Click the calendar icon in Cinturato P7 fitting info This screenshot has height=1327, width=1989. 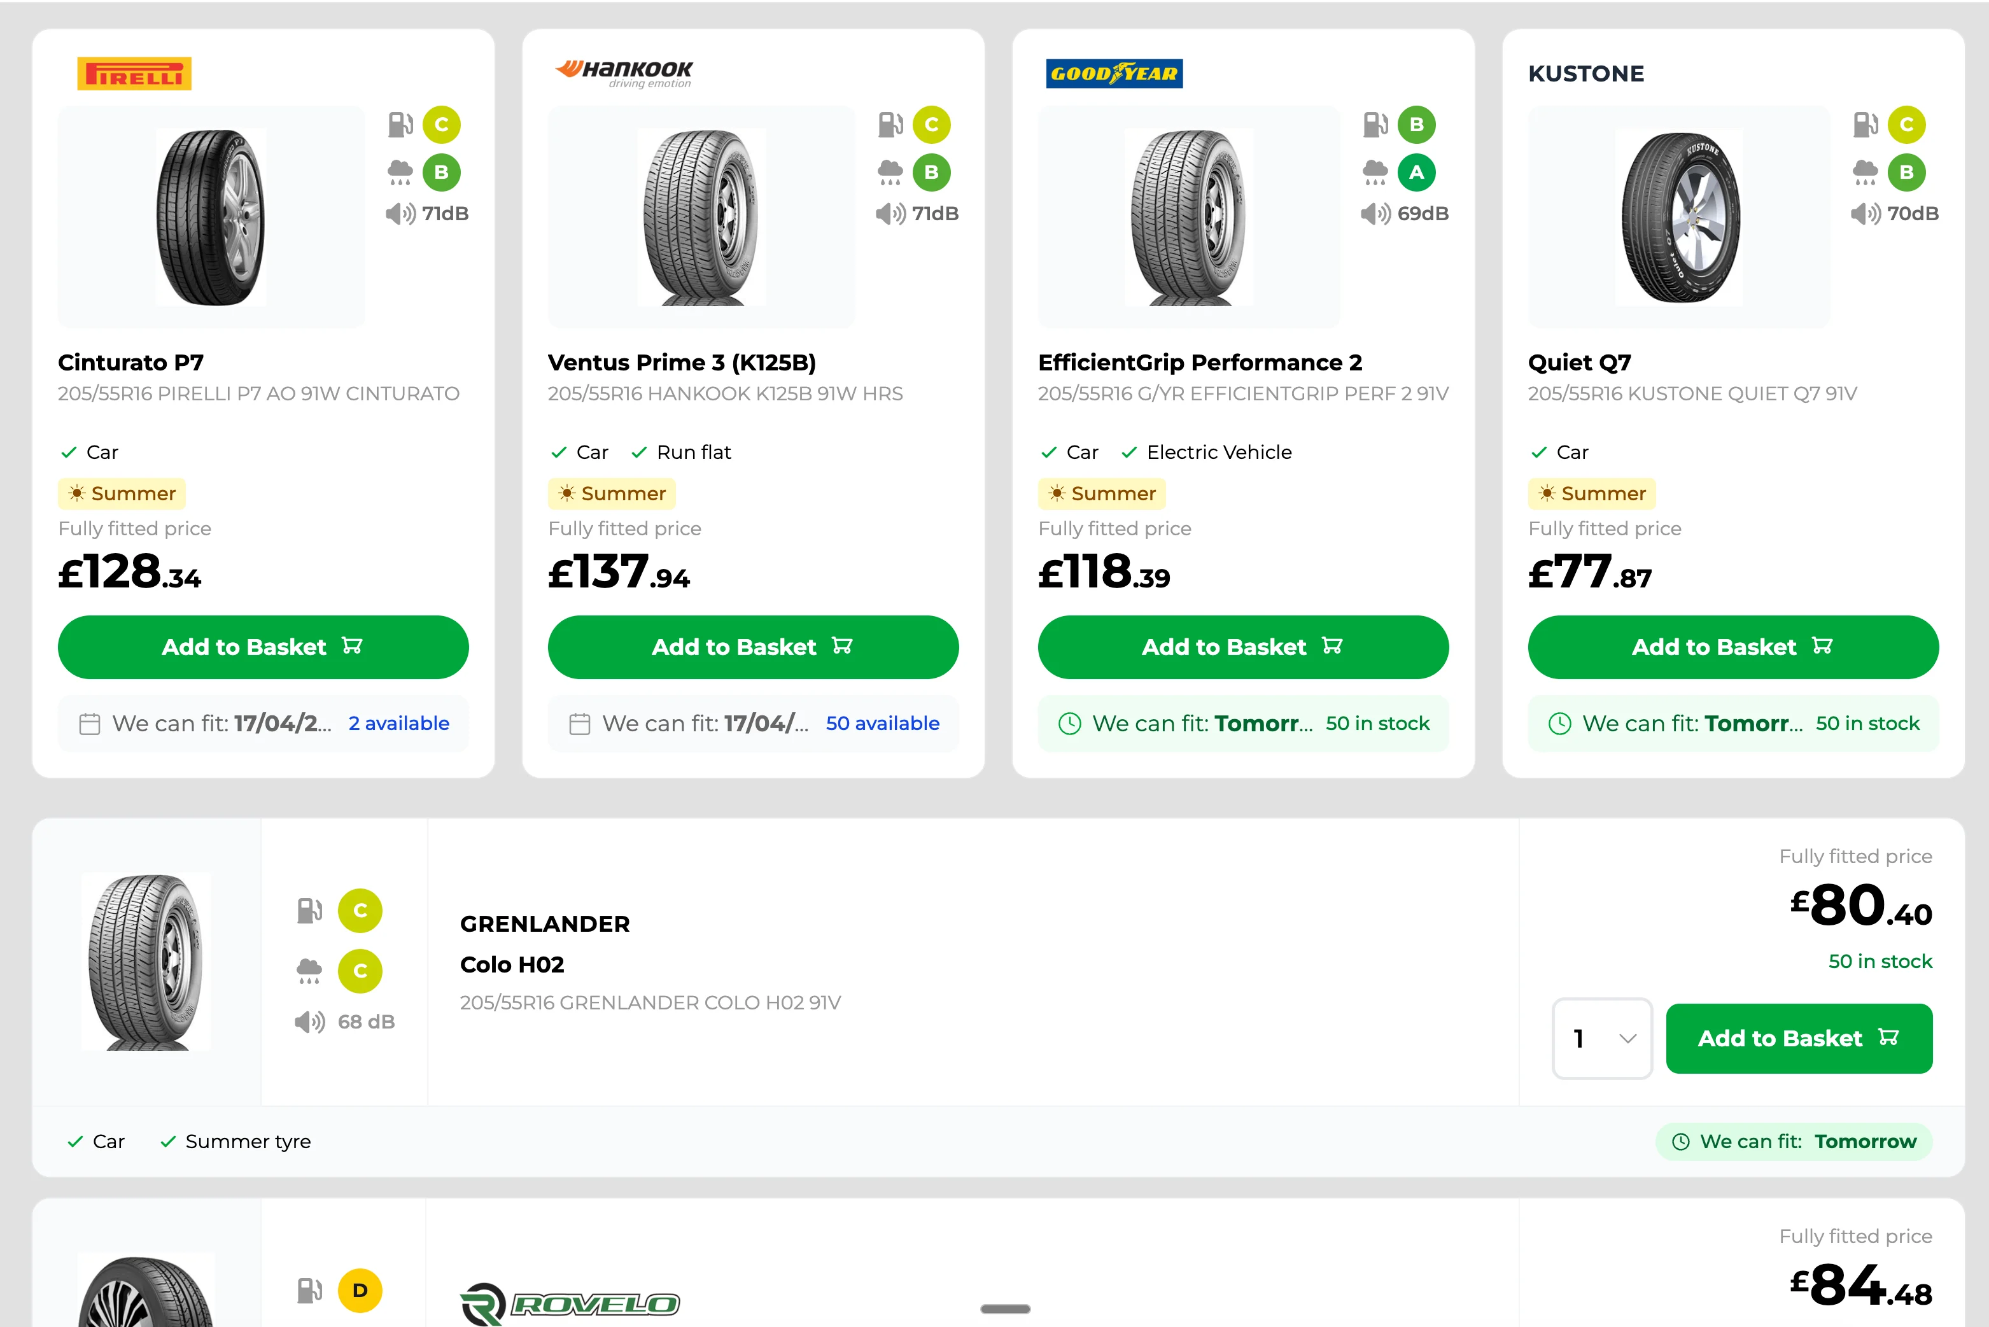click(x=89, y=724)
